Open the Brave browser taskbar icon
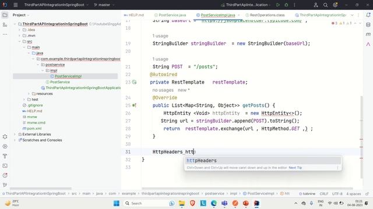 (192, 203)
